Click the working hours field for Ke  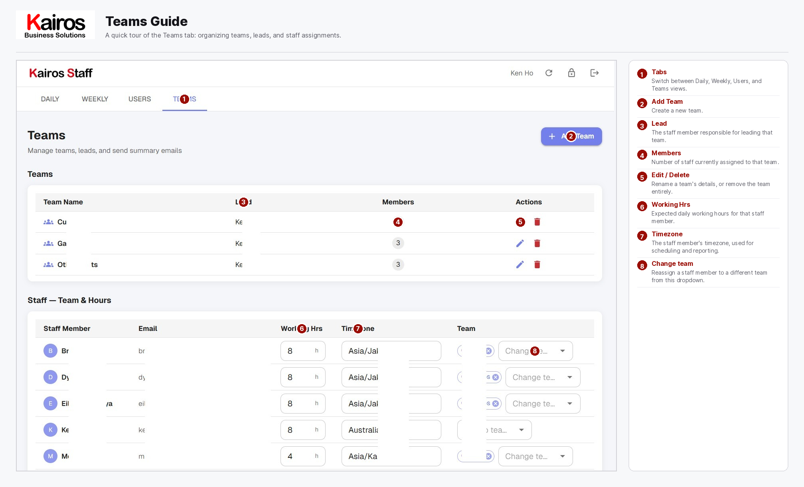pyautogui.click(x=303, y=430)
